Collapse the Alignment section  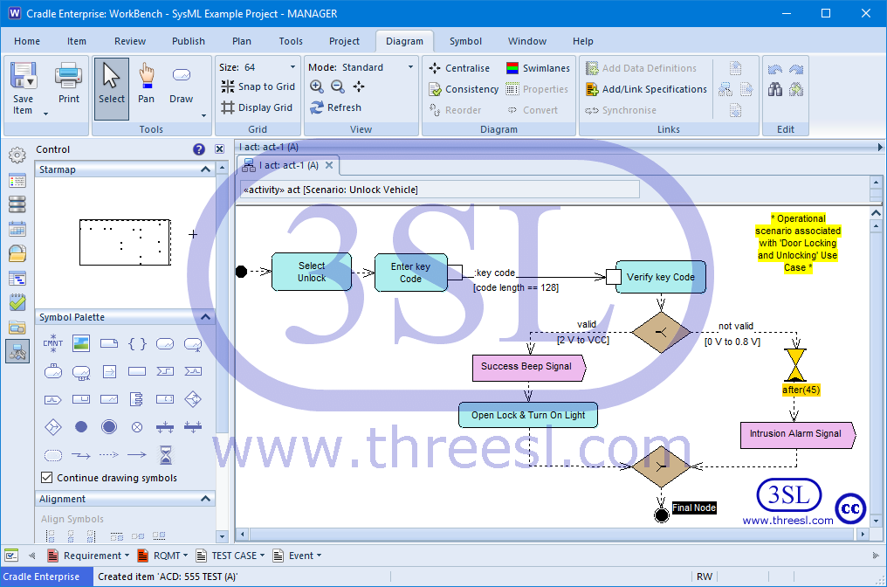(x=205, y=499)
